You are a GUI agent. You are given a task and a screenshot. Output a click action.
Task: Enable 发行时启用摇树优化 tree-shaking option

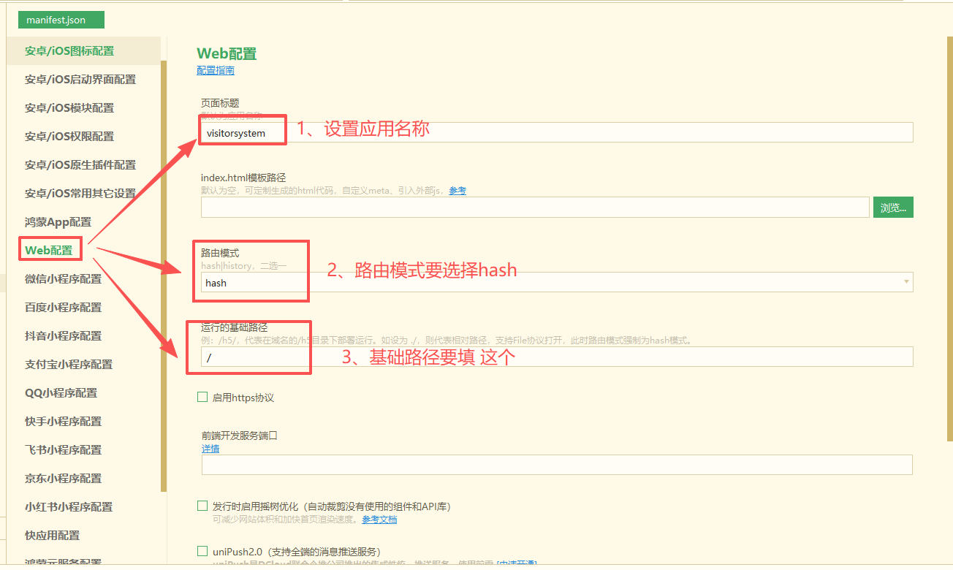(x=202, y=505)
